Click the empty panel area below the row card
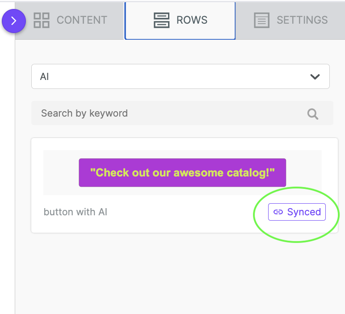 point(180,273)
